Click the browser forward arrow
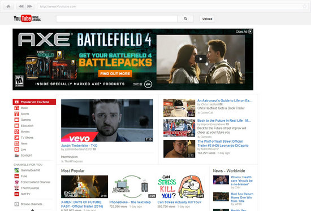 [x=29, y=6]
